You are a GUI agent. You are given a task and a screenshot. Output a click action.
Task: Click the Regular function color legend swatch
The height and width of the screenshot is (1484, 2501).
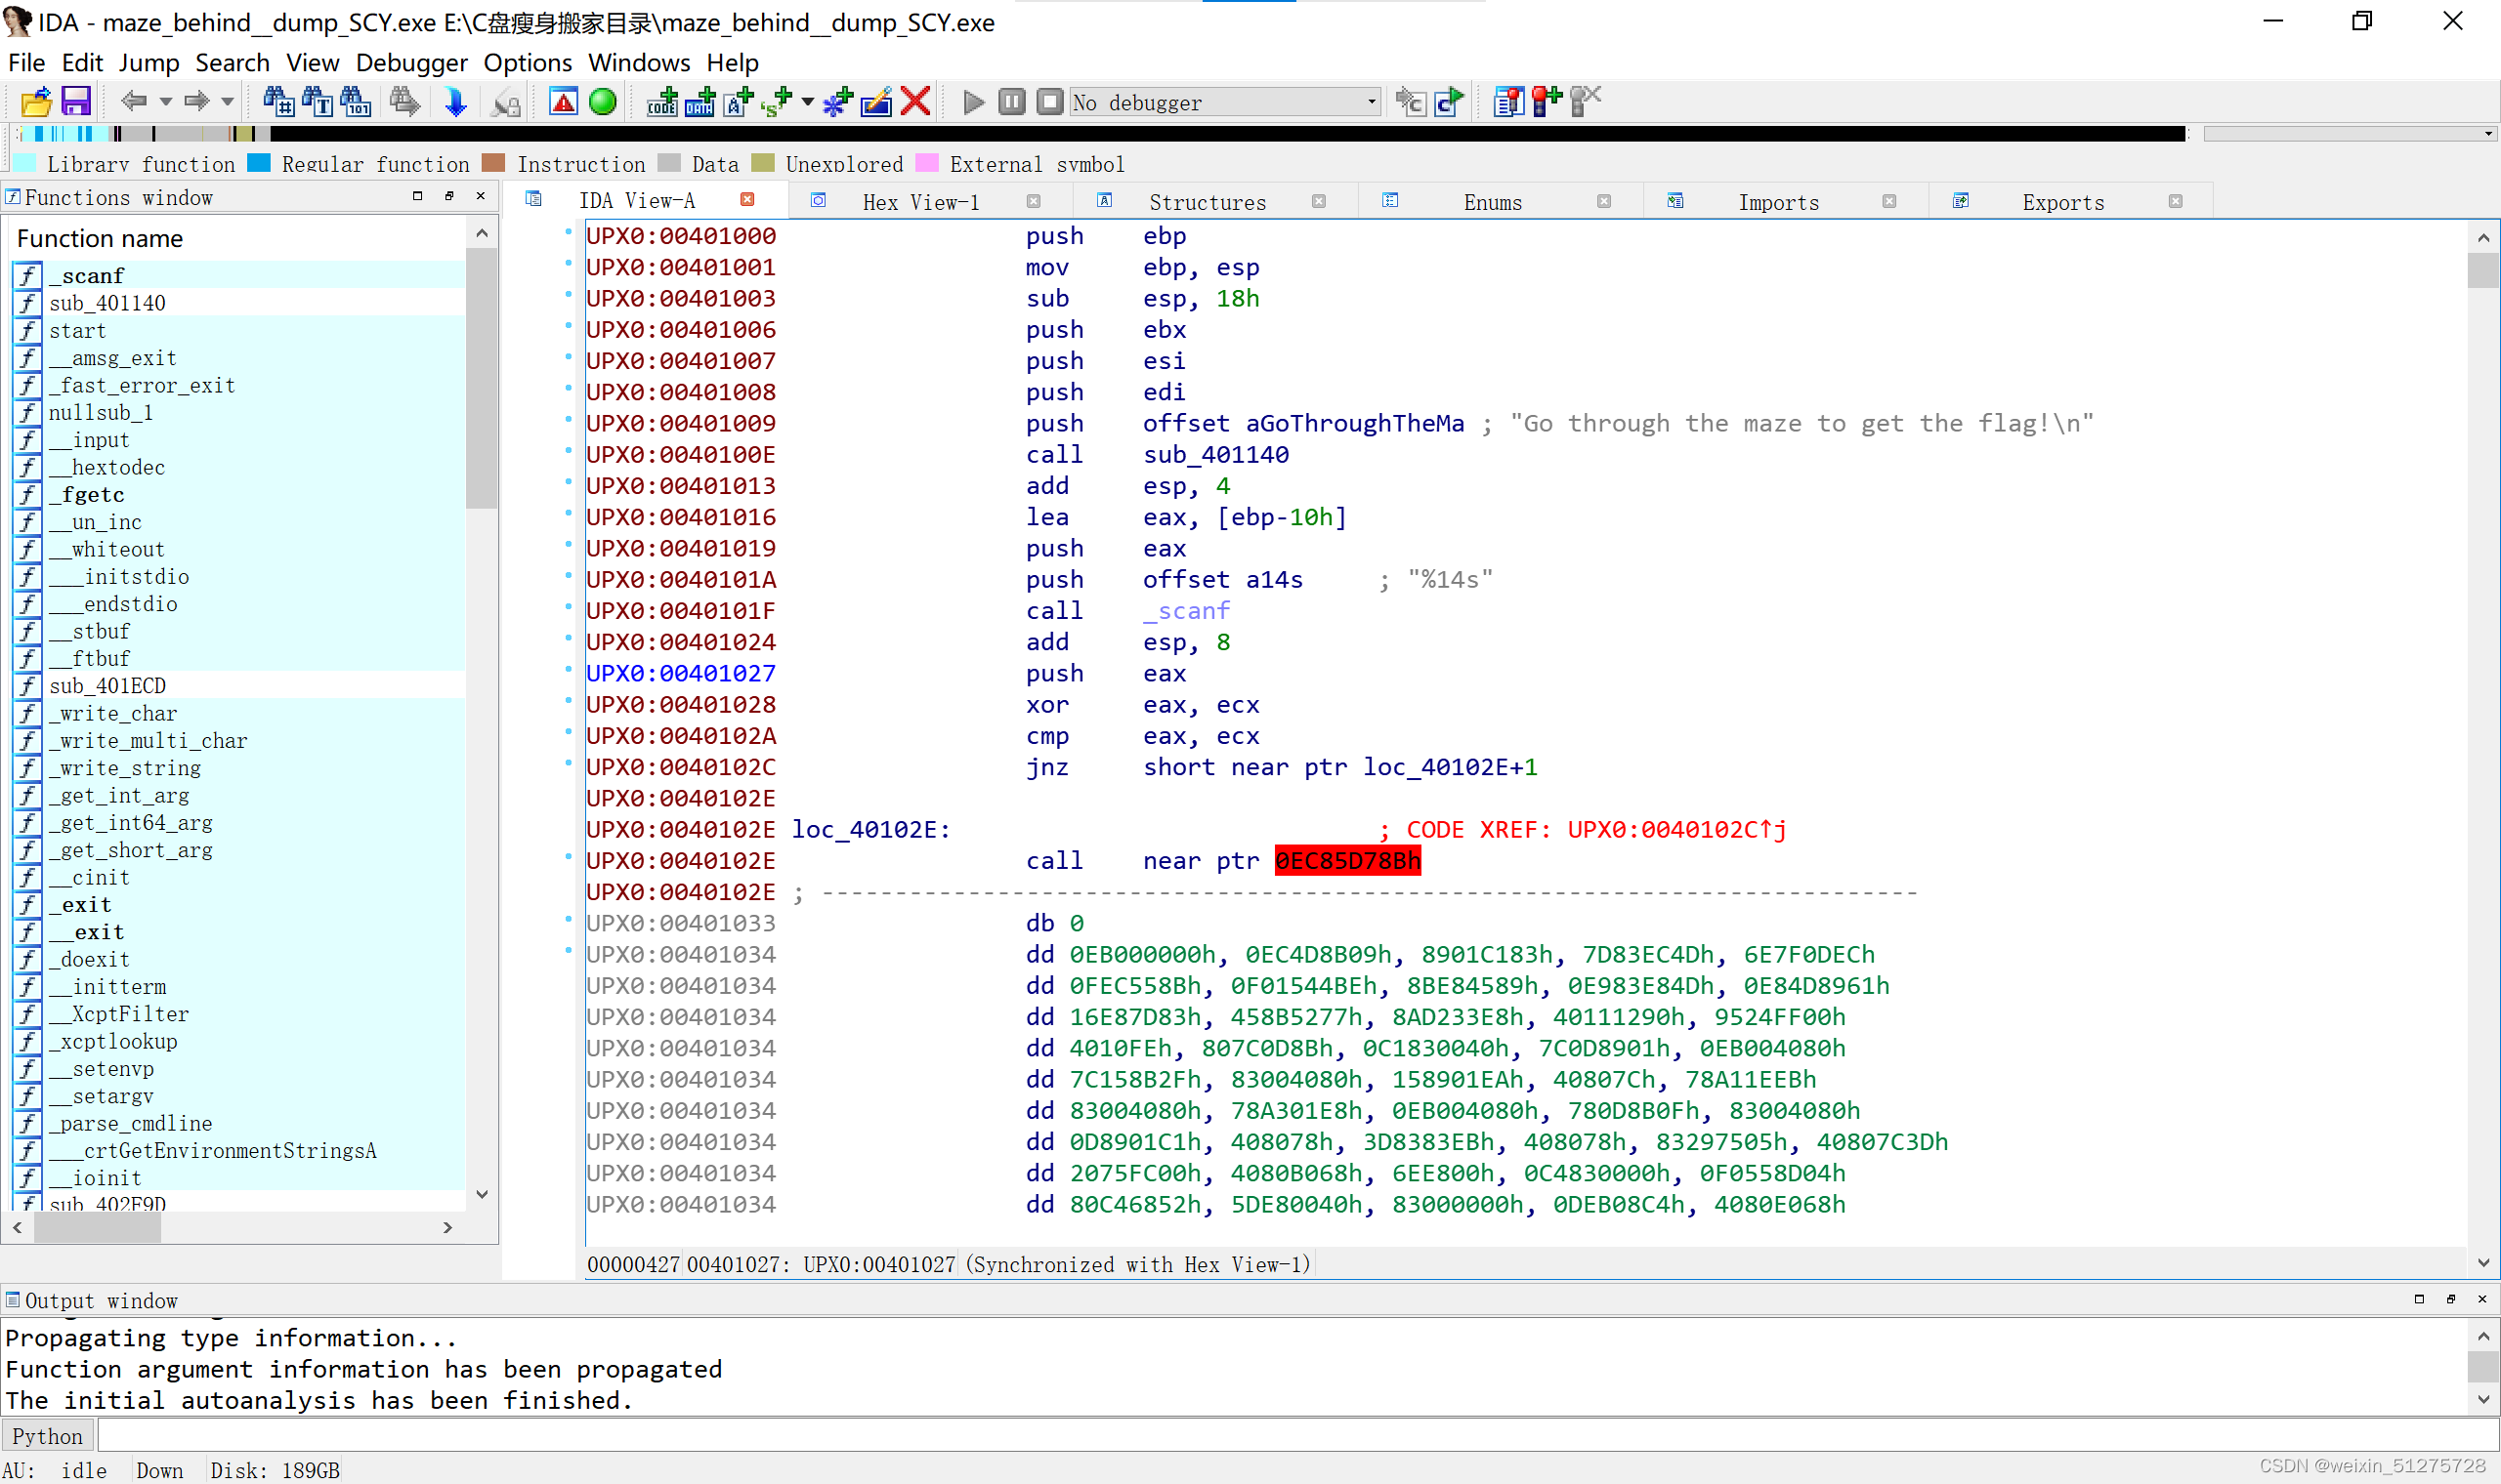click(259, 163)
